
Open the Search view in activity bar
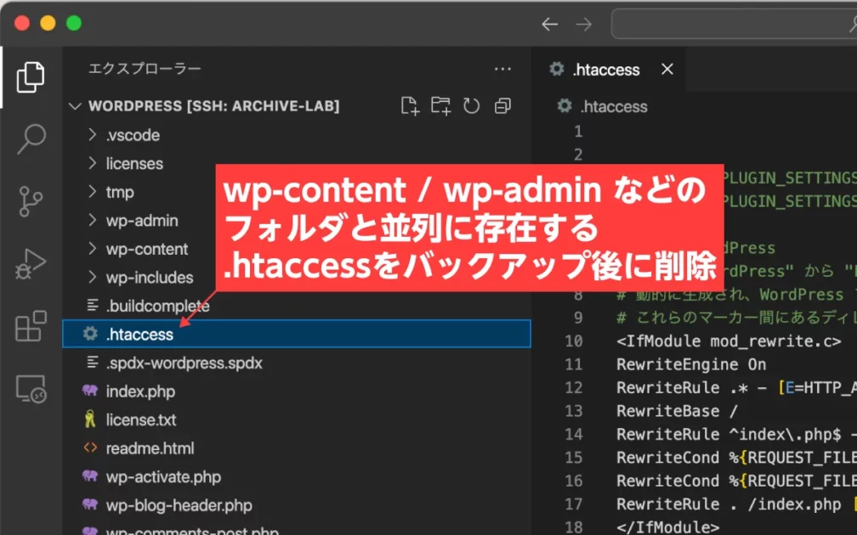coord(31,138)
